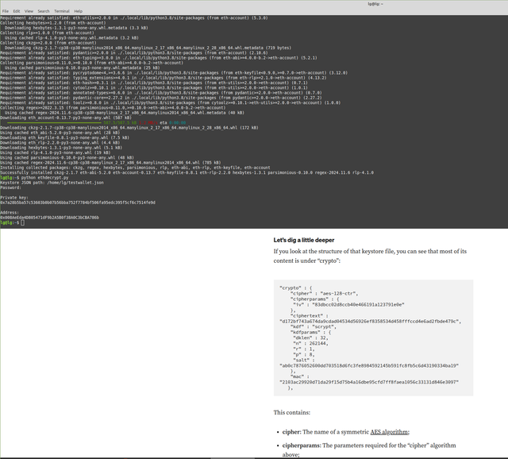508x459 pixels.
Task: Click the "kdf" : "scrypt" code line
Action: (x=314, y=326)
